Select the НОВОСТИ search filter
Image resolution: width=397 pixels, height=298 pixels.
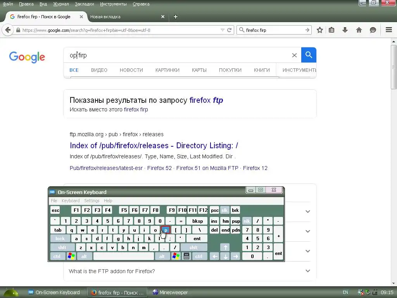131,70
